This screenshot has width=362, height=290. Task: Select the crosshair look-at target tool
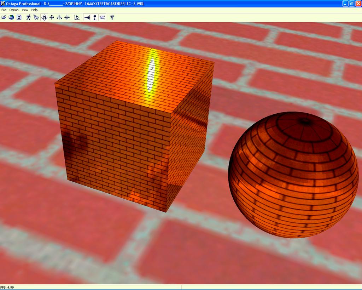tap(67, 17)
